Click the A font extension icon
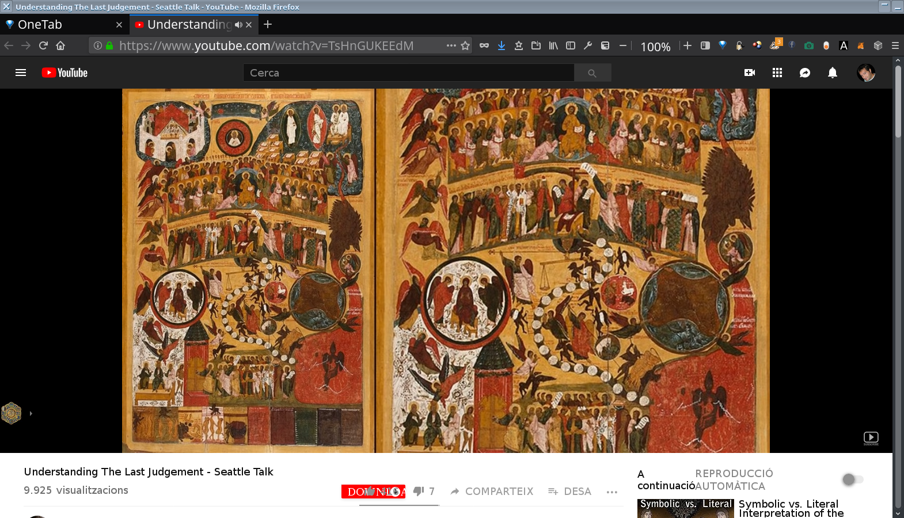Image resolution: width=904 pixels, height=518 pixels. click(x=844, y=45)
